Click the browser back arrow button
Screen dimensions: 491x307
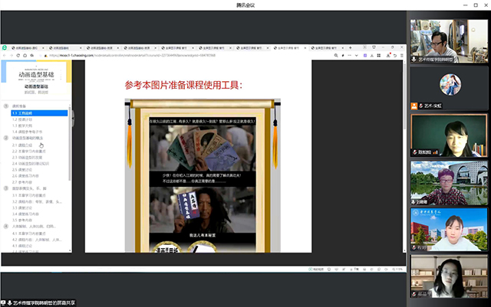pos(5,55)
